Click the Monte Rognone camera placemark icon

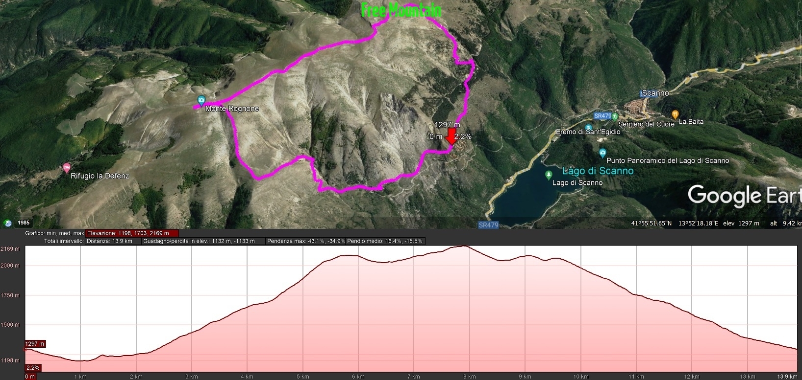201,101
